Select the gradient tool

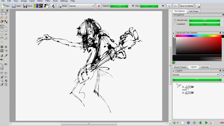point(2,59)
